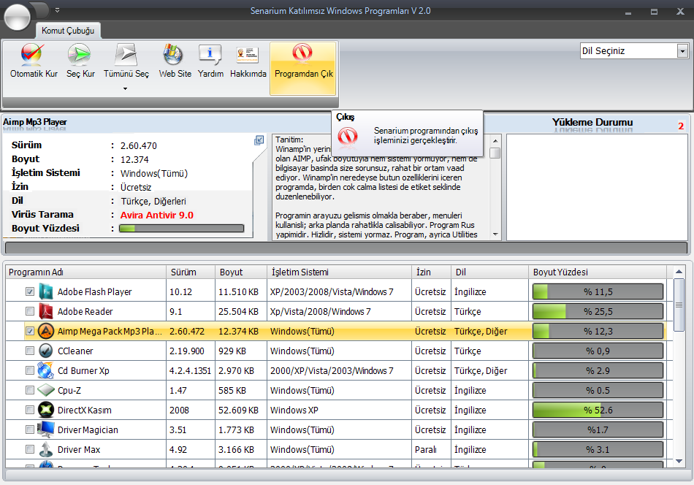Select the Komut Çubuğu tab
This screenshot has height=485, width=694.
[68, 31]
